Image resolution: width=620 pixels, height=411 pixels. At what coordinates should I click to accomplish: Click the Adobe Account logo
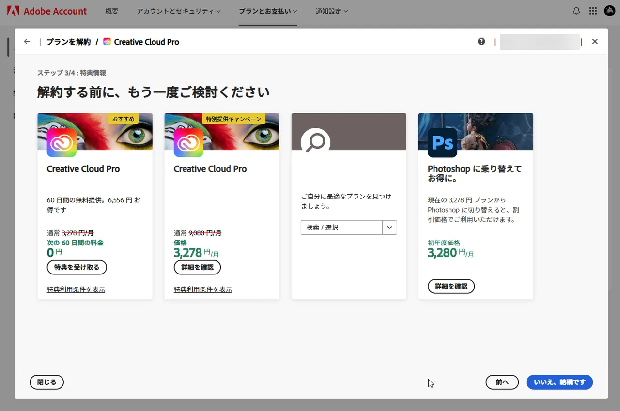47,11
